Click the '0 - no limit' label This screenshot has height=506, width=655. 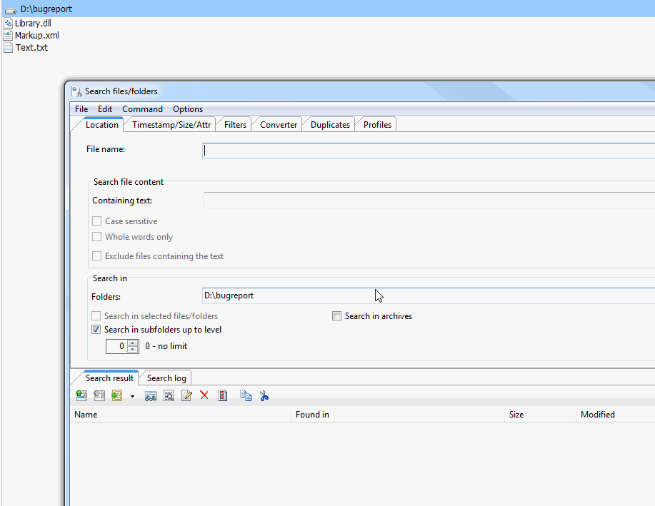(x=166, y=346)
